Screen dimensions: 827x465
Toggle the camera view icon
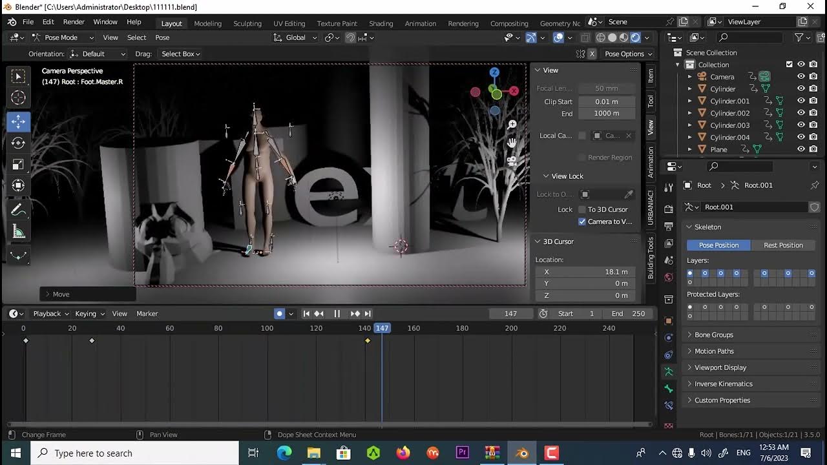click(x=512, y=161)
